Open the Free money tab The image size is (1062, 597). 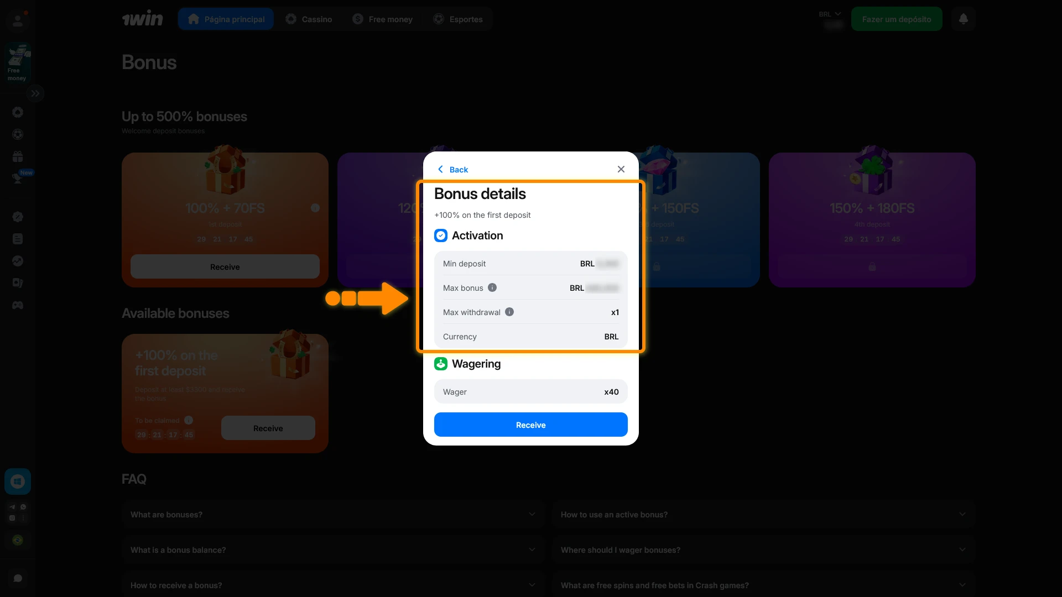383,19
